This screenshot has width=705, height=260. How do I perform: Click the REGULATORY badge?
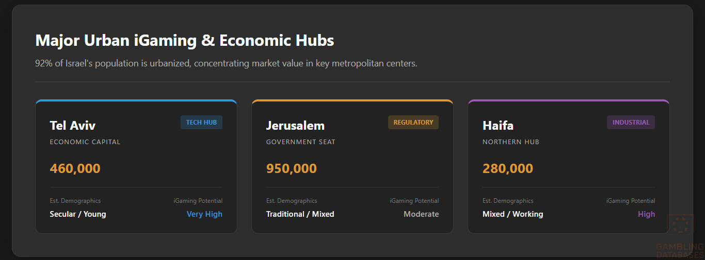(x=413, y=123)
